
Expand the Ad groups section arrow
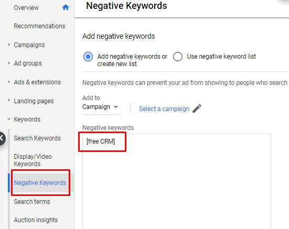point(9,63)
